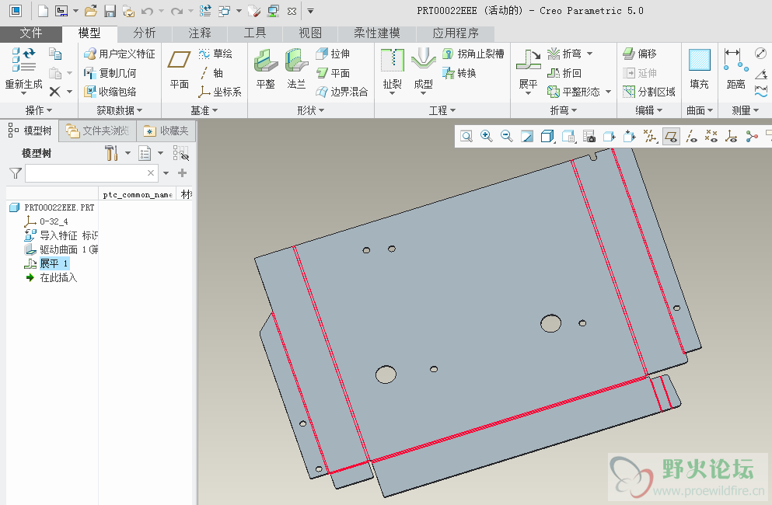
Task: Click the Zoom Out magnifier icon
Action: (507, 136)
